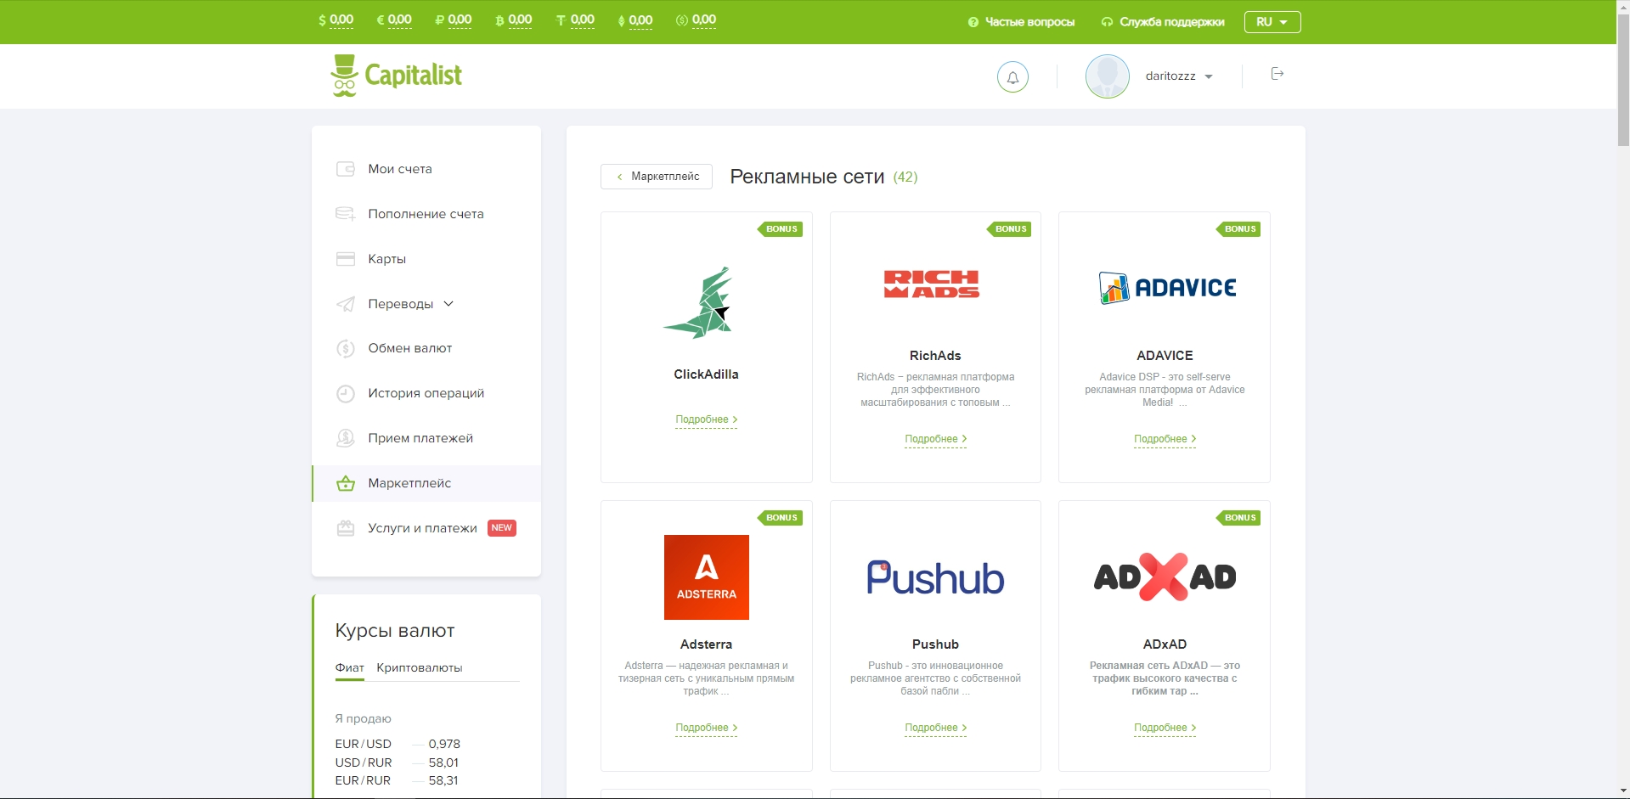Go to the Capitalist home logo
The image size is (1630, 799).
click(x=396, y=76)
